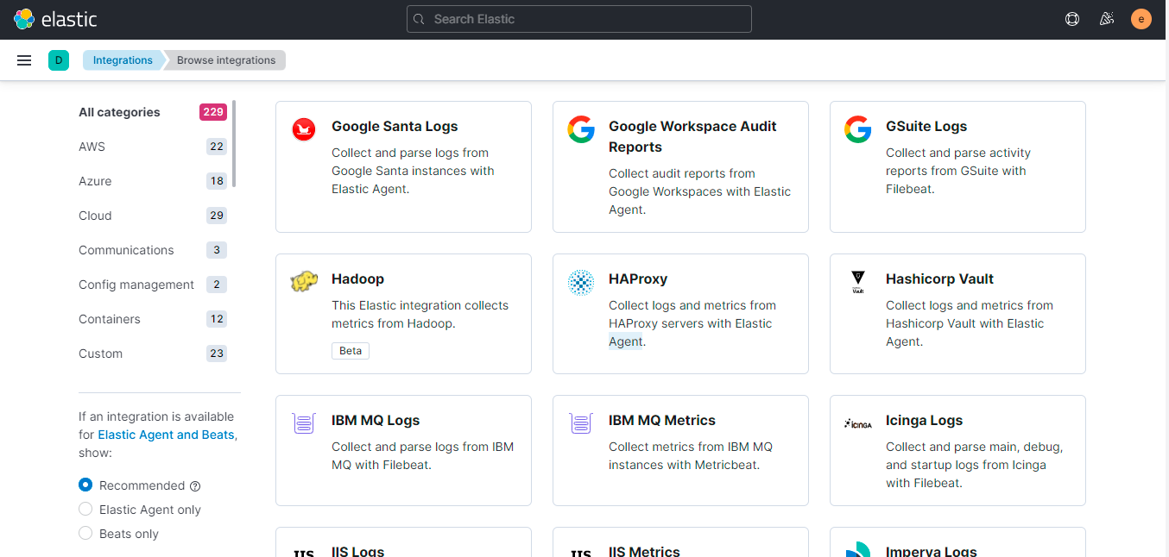Click the Search Elastic input field

coord(579,19)
